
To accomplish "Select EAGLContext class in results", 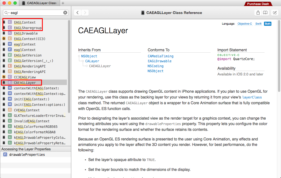I will [x=25, y=22].
